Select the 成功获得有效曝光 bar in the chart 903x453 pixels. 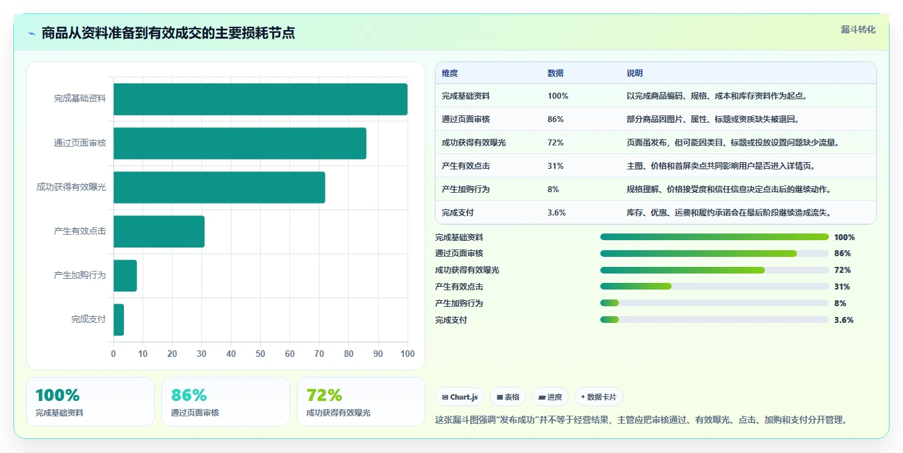point(219,187)
